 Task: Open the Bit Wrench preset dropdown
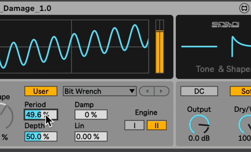pyautogui.click(x=100, y=91)
